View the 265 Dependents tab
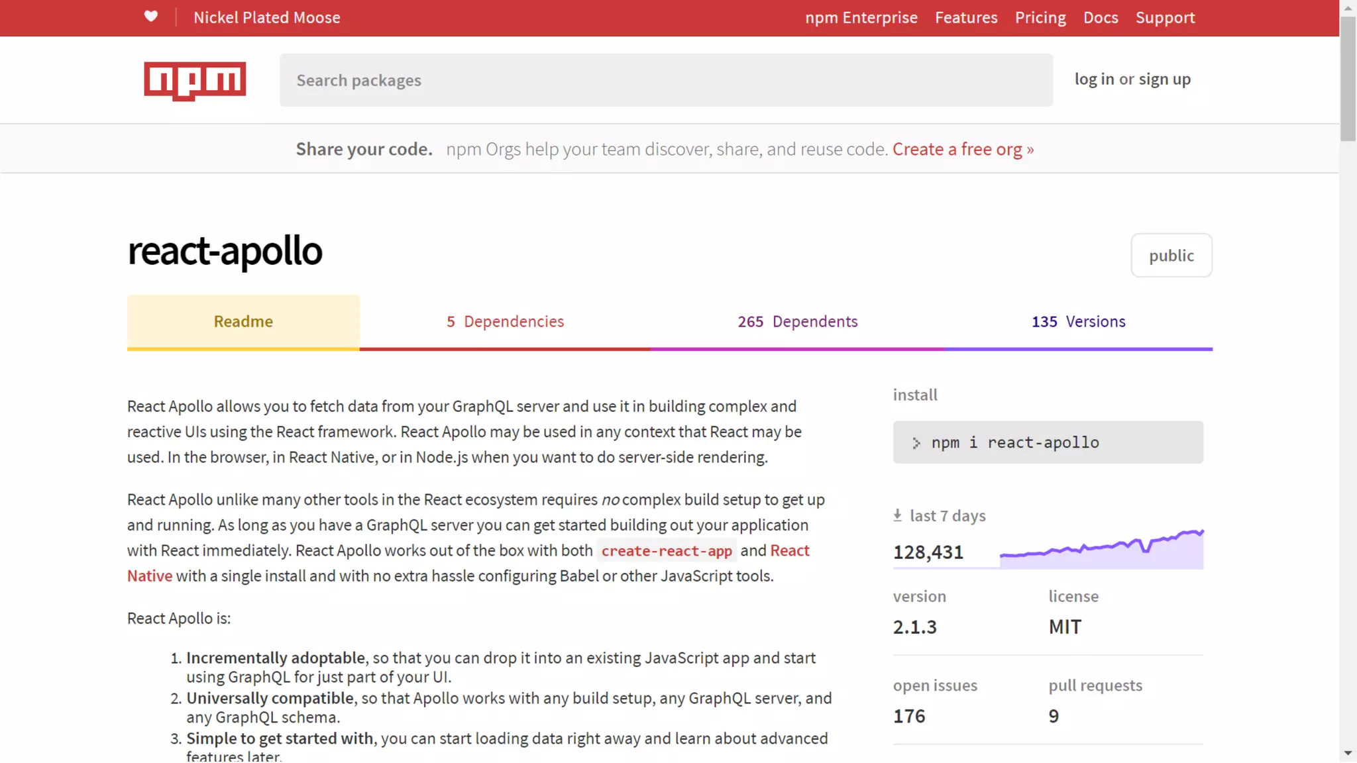Image resolution: width=1357 pixels, height=763 pixels. pos(797,321)
